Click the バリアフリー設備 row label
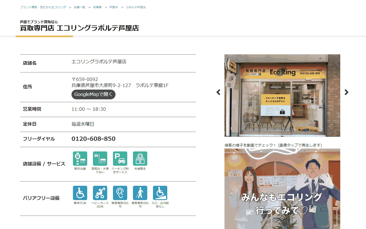The height and width of the screenshot is (229, 366). tap(41, 198)
